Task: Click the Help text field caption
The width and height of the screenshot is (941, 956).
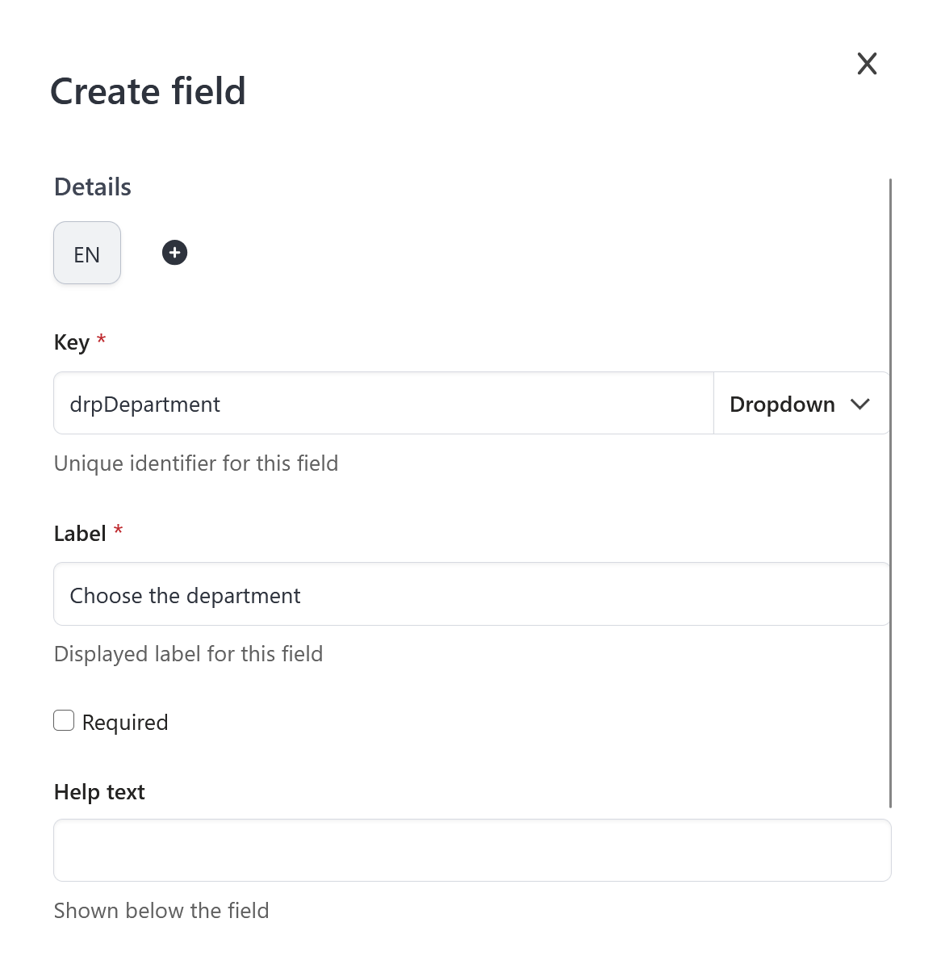Action: pos(99,792)
